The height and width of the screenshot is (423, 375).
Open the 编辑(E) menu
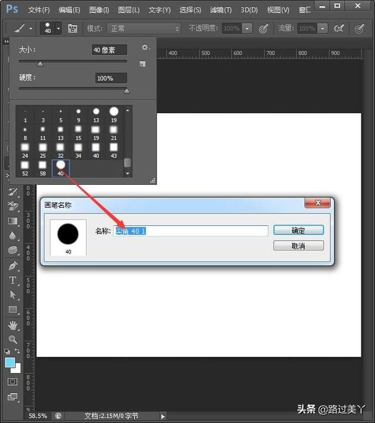point(69,10)
